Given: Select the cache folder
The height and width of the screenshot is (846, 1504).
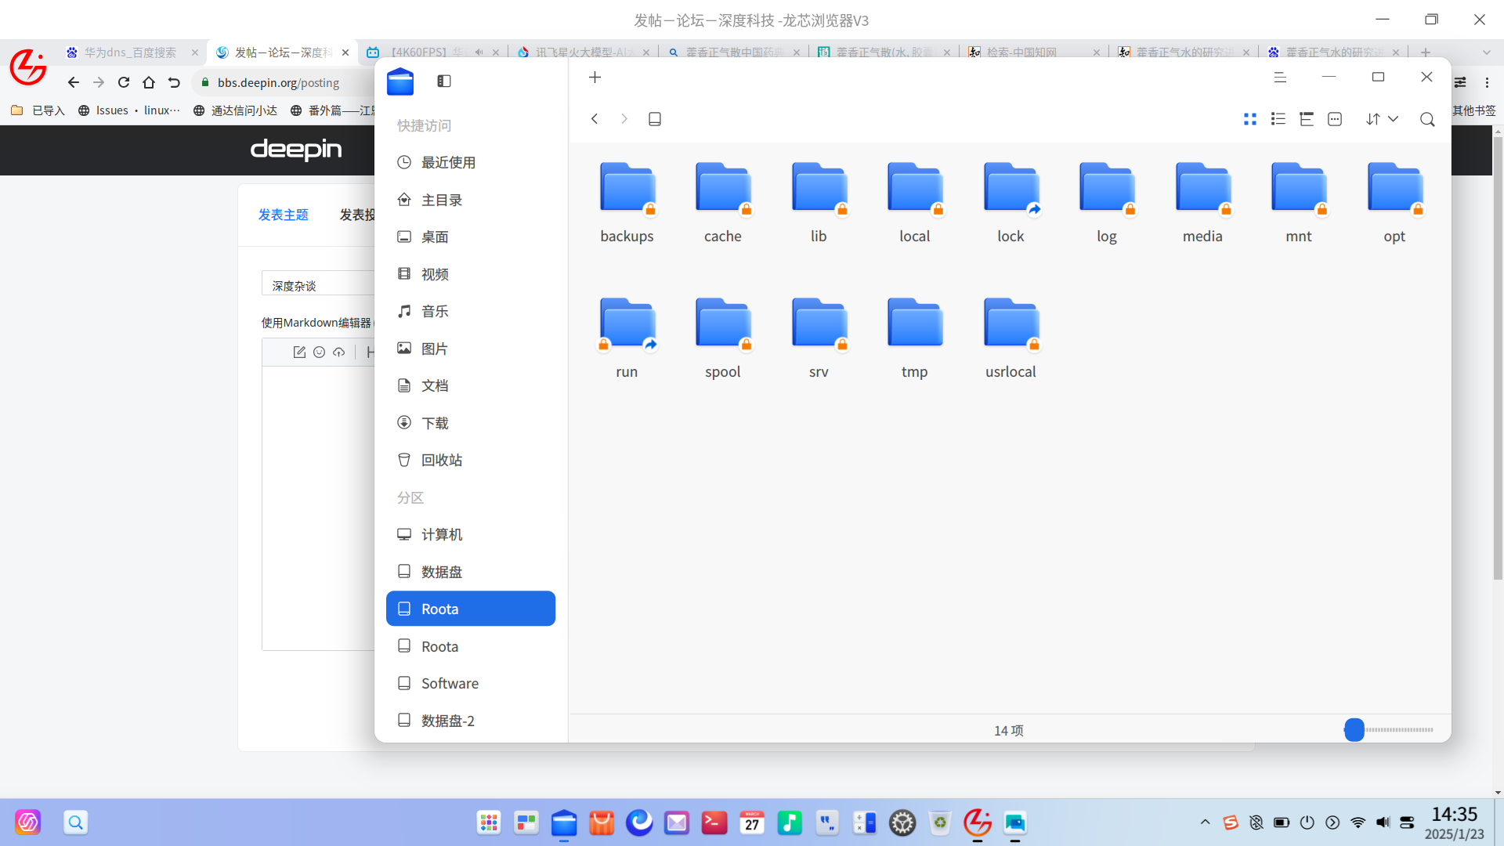Looking at the screenshot, I should [723, 203].
